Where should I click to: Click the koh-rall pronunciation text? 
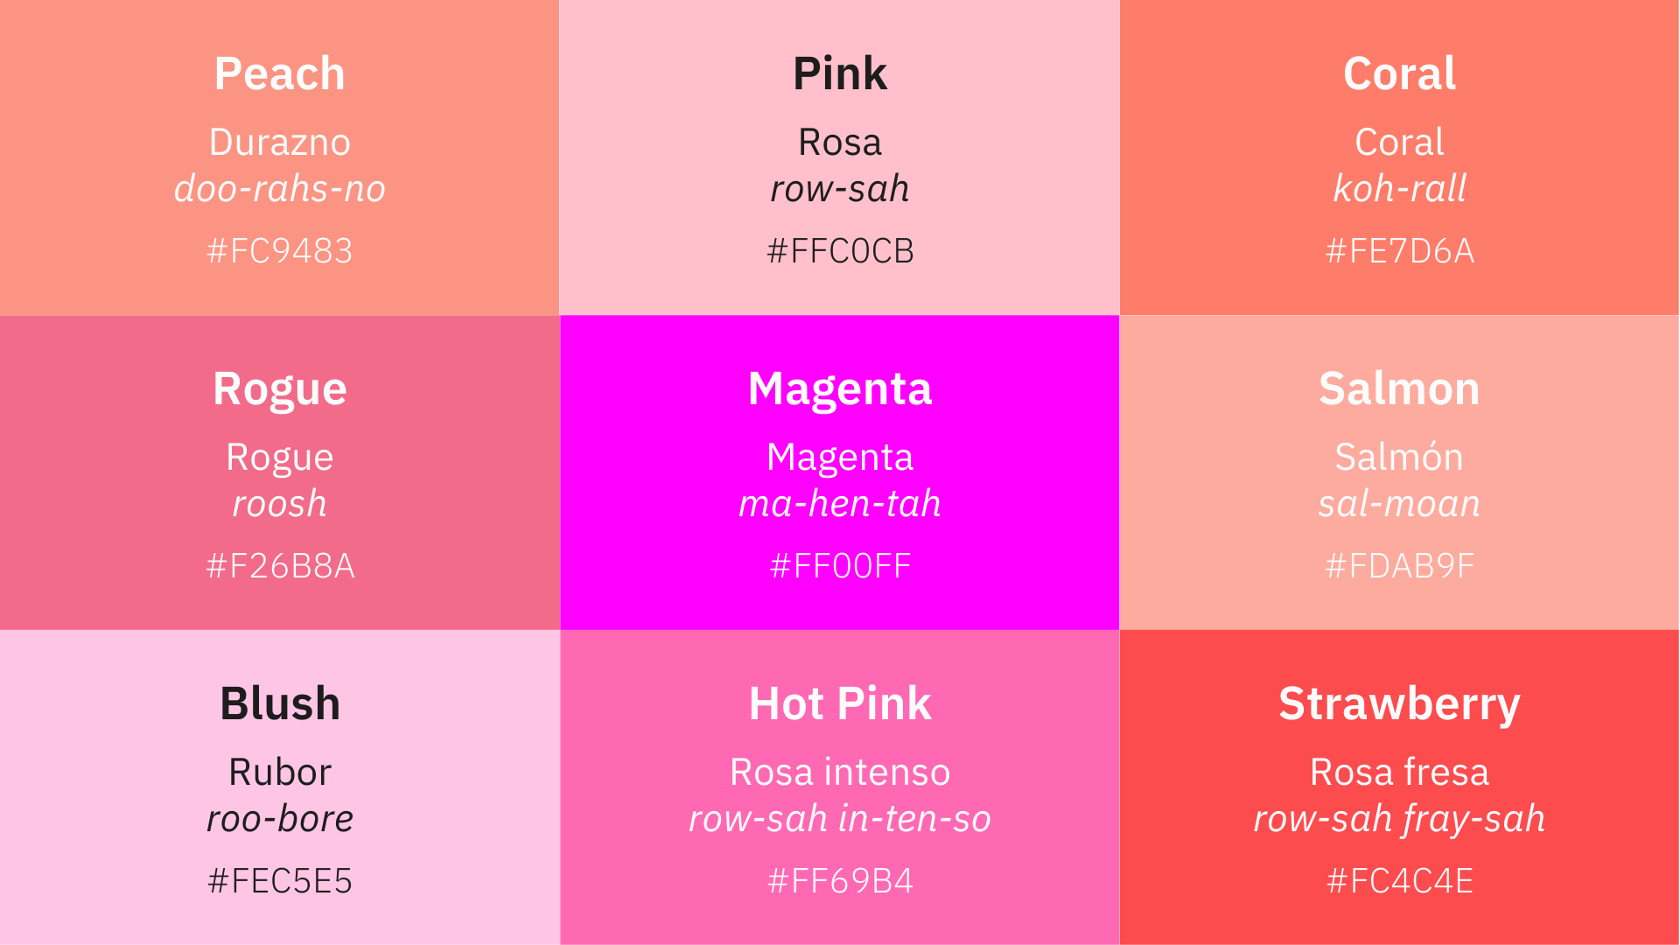1399,188
